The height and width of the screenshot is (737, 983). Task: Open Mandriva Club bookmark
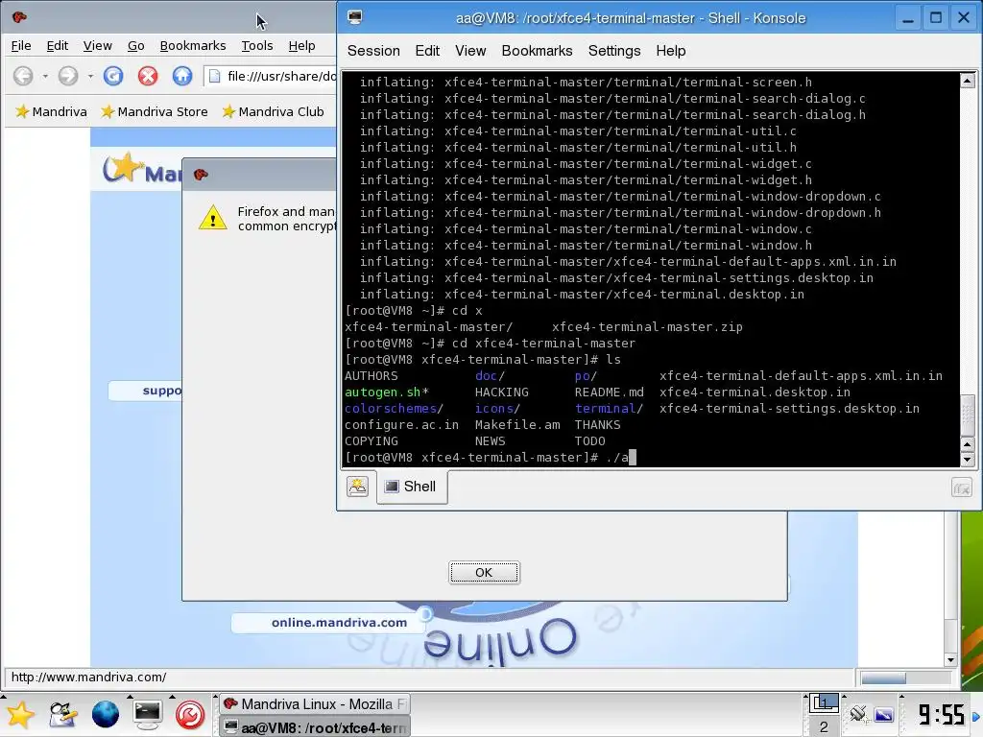click(x=273, y=111)
